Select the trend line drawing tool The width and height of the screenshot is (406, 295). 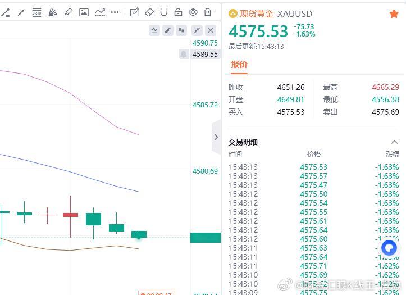pyautogui.click(x=5, y=12)
